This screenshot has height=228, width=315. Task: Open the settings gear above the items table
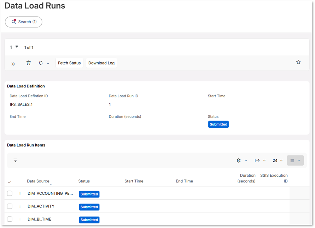point(239,160)
